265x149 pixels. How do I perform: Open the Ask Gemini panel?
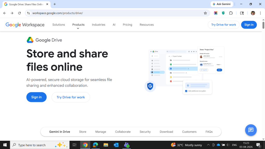pyautogui.click(x=222, y=4)
